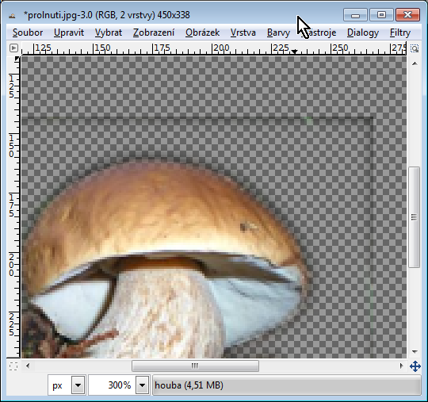Click the horizontal scrollbar thumb
Viewport: 428px width, 402px height.
(195, 366)
